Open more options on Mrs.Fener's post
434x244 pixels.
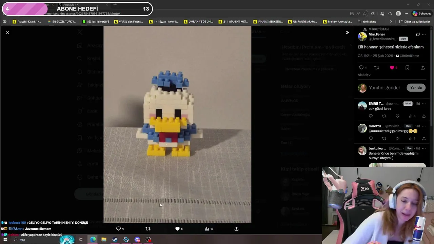[424, 35]
